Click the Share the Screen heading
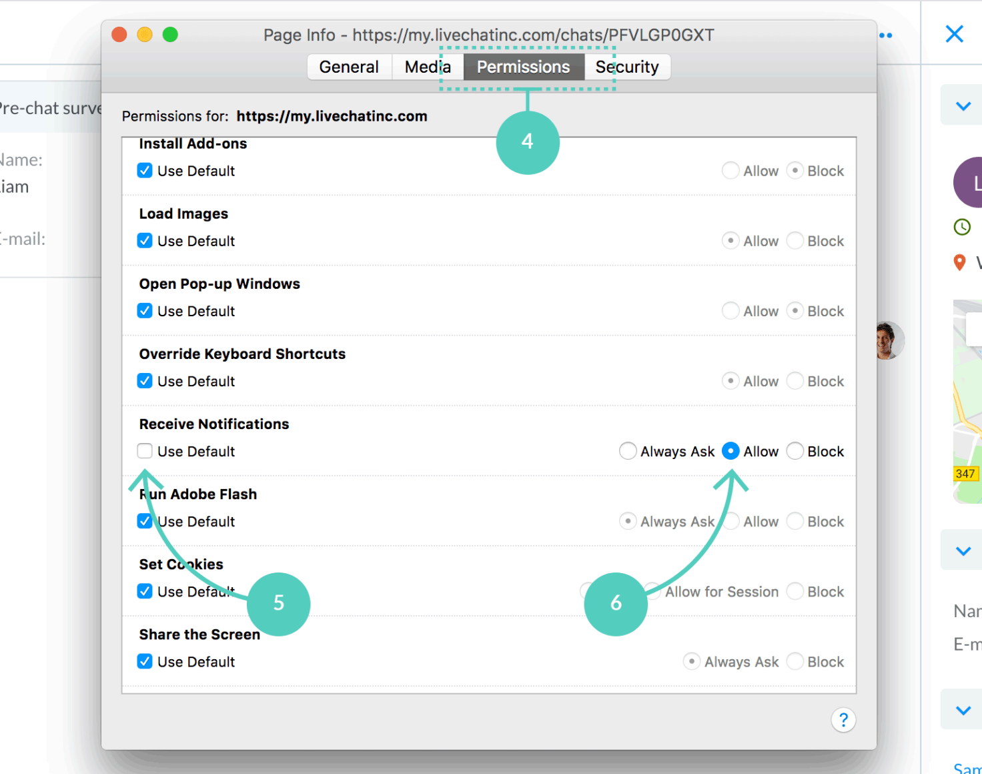 click(x=199, y=634)
